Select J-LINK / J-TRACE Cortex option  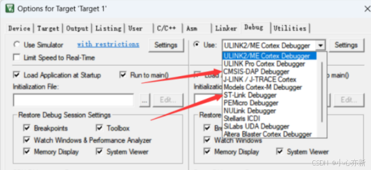[270, 79]
